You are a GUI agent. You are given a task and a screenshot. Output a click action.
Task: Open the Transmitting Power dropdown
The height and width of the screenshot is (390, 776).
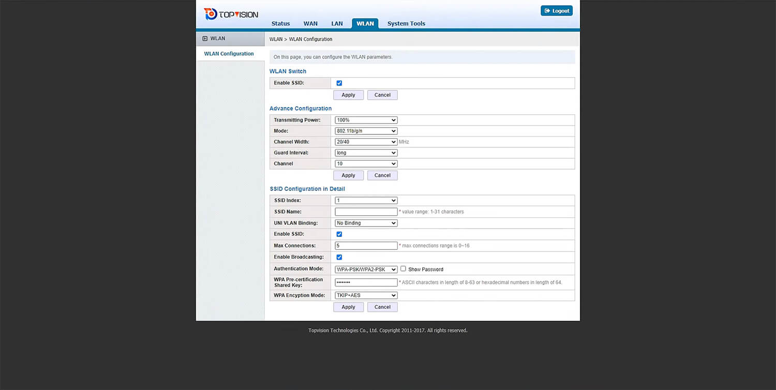coord(366,120)
